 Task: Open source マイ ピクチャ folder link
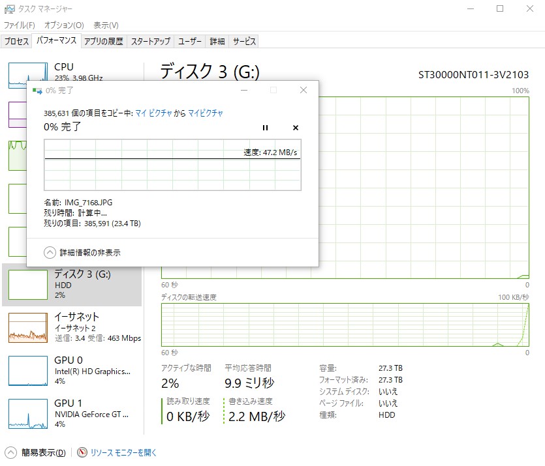153,113
